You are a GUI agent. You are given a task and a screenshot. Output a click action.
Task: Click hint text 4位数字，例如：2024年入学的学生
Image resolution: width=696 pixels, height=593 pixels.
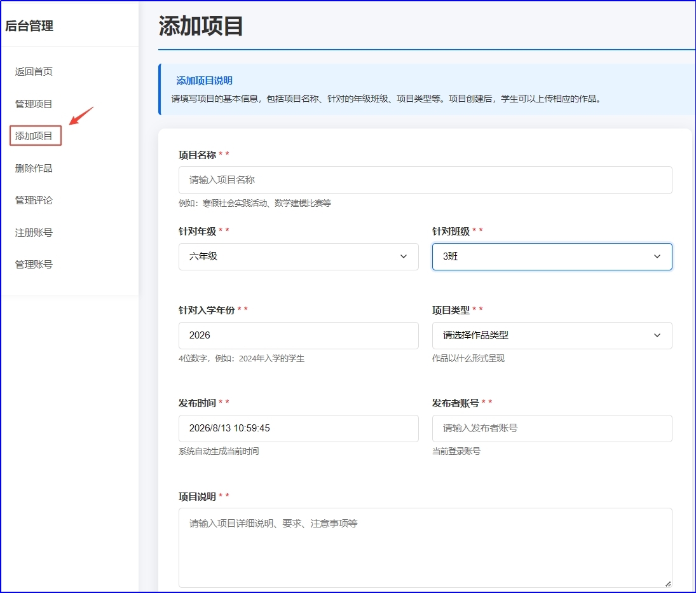pyautogui.click(x=242, y=358)
